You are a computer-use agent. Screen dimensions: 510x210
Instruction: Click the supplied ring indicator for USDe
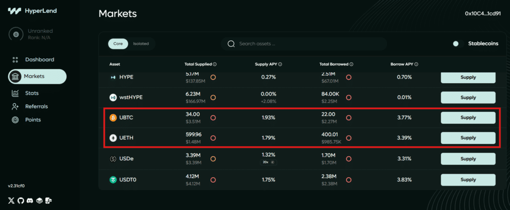pos(213,159)
